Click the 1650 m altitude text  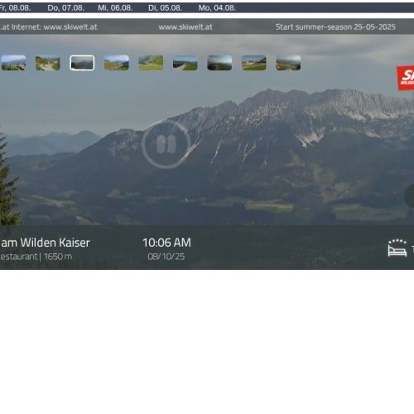(x=58, y=257)
